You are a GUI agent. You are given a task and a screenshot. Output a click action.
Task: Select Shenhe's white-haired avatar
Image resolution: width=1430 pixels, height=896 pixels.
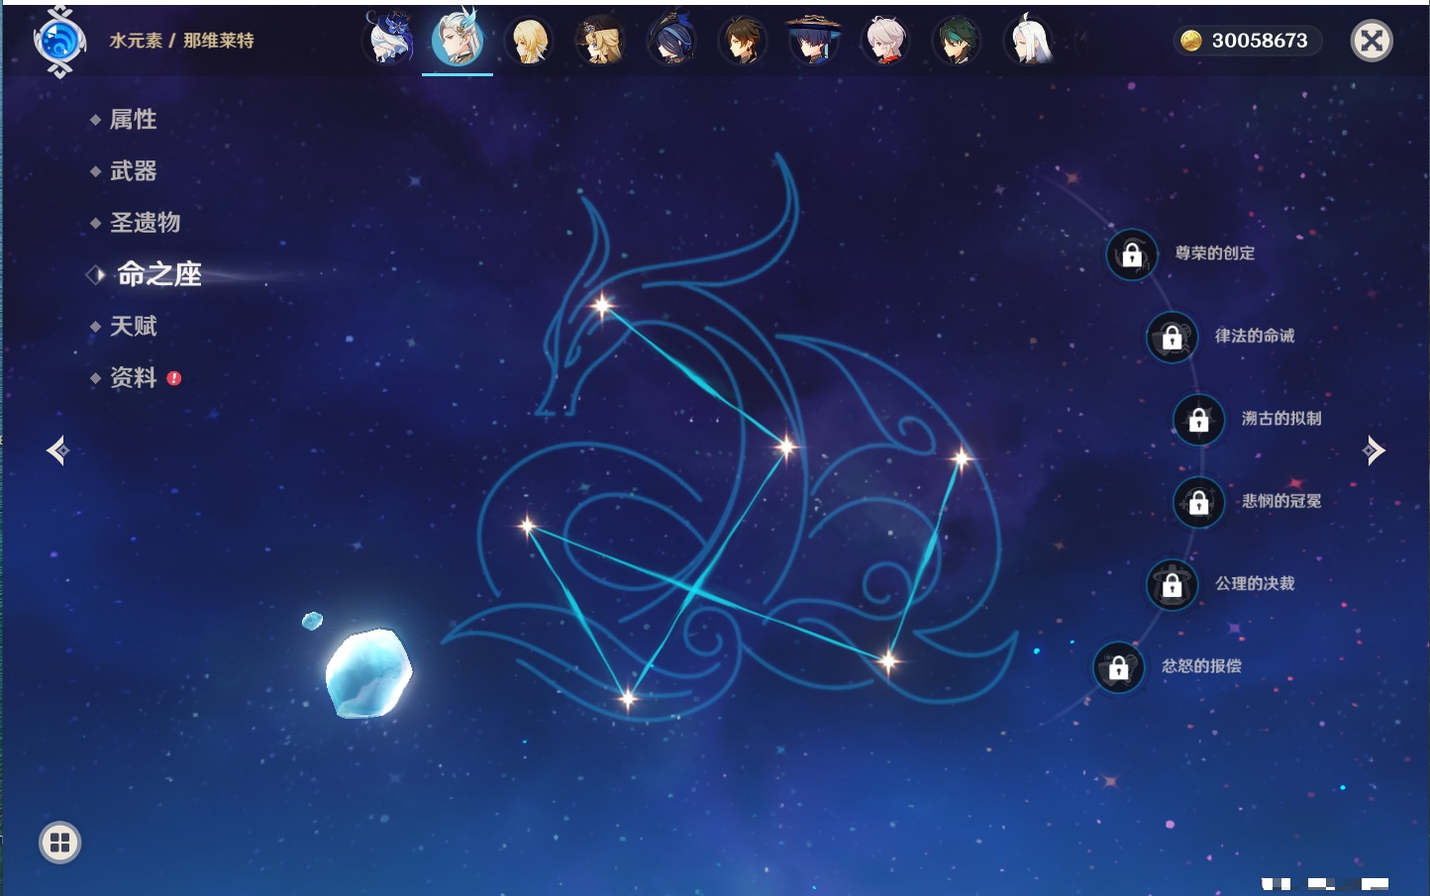(x=1029, y=41)
